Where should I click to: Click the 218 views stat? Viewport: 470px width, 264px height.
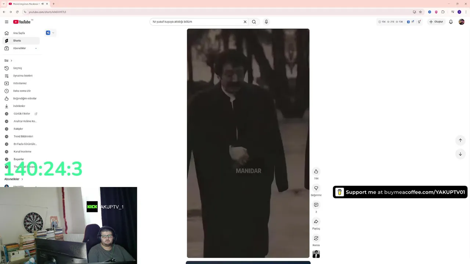point(390,22)
